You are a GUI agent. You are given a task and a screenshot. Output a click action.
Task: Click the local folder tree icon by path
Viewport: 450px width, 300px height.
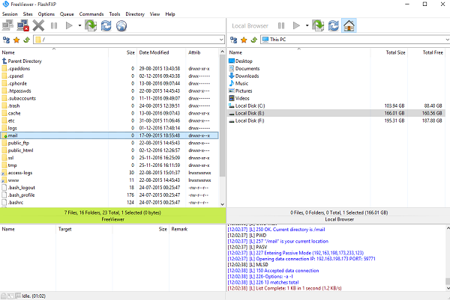tap(233, 40)
